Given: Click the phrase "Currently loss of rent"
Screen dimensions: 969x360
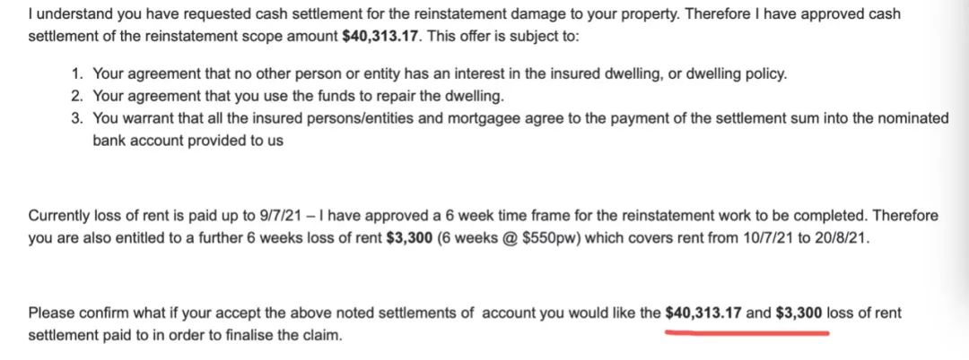Looking at the screenshot, I should [x=100, y=216].
